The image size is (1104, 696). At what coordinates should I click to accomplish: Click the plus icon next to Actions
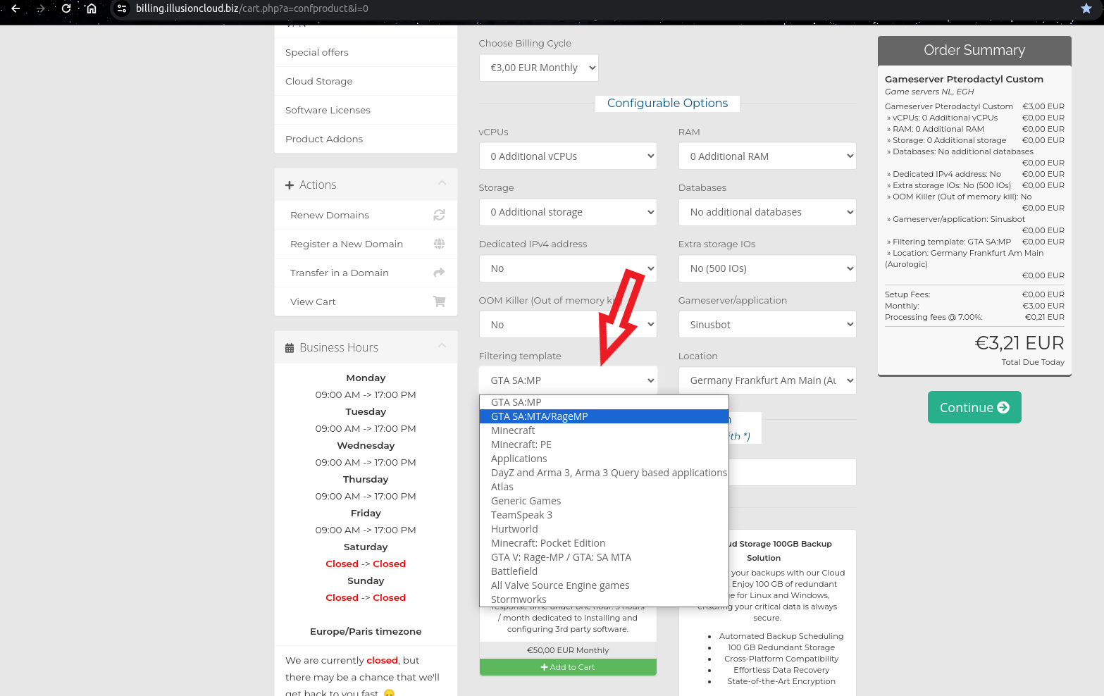pyautogui.click(x=290, y=185)
